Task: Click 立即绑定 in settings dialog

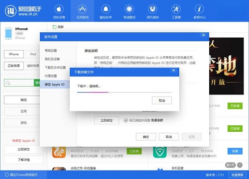Action: (107, 120)
